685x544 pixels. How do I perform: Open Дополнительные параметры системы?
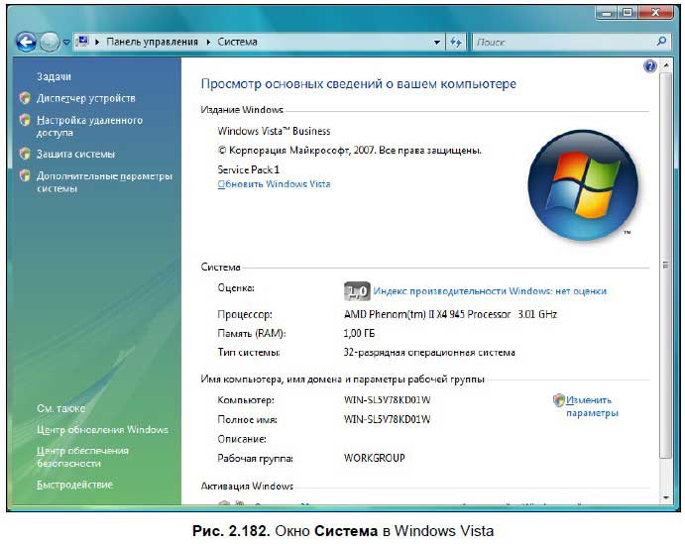click(104, 182)
